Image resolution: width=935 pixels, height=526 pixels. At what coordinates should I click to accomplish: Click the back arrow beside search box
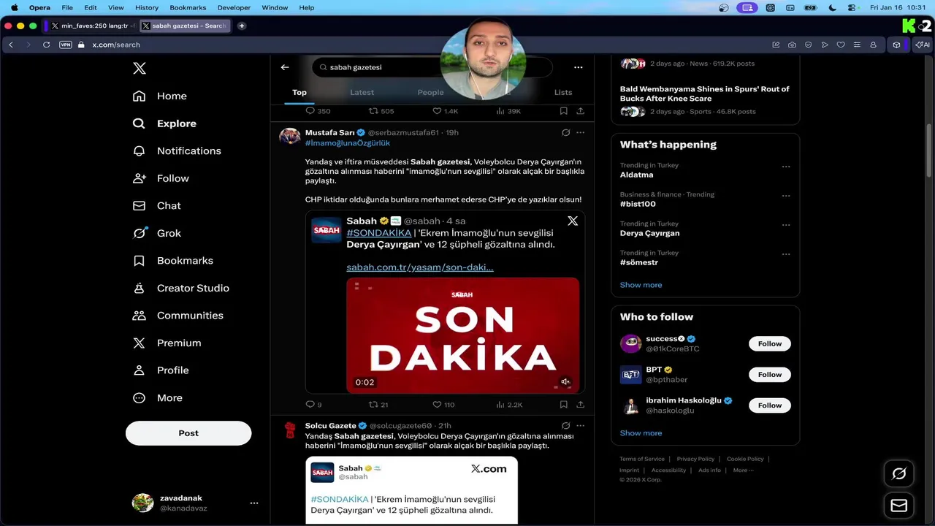(285, 67)
